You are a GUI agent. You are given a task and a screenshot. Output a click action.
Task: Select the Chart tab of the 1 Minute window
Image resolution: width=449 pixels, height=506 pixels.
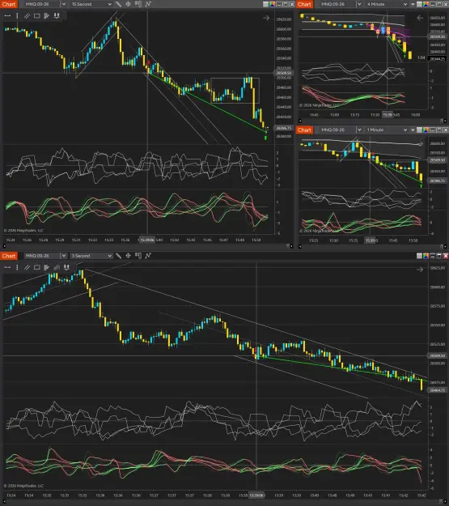304,130
